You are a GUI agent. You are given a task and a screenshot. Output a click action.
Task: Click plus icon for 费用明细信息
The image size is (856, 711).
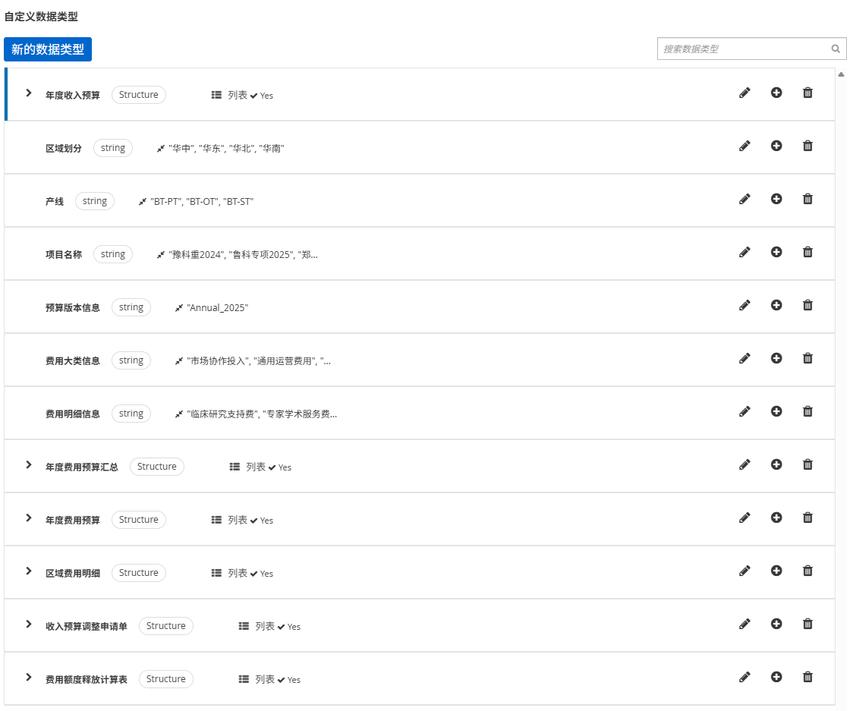[x=776, y=411]
